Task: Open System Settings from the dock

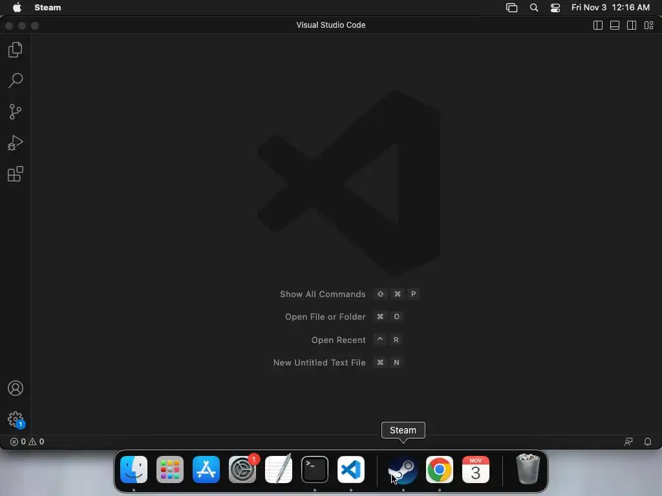Action: point(242,470)
